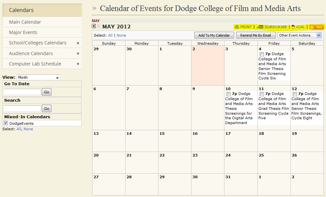Open May 12 Senior Thesis Cycle Eight event
The height and width of the screenshot is (197, 326).
307,106
